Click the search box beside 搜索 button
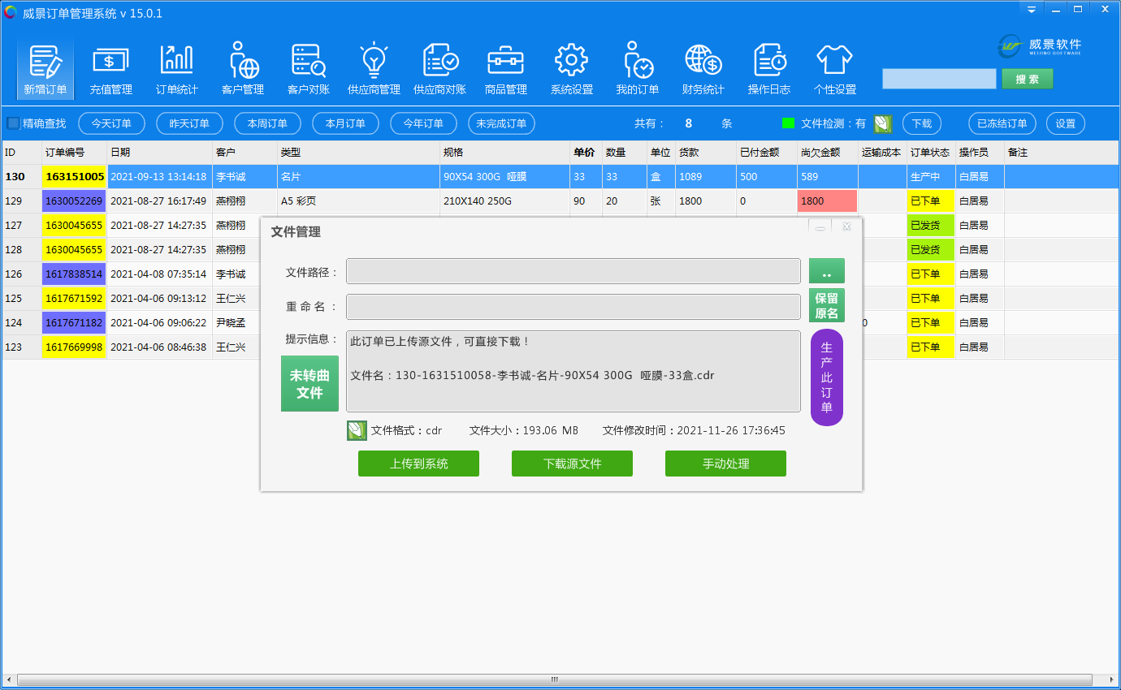 coord(938,79)
